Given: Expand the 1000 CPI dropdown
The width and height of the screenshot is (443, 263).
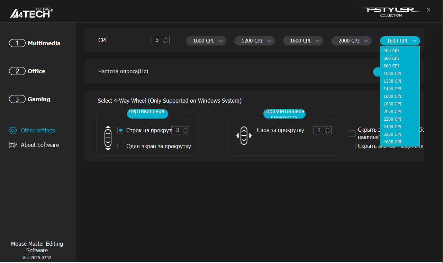Looking at the screenshot, I should point(206,41).
